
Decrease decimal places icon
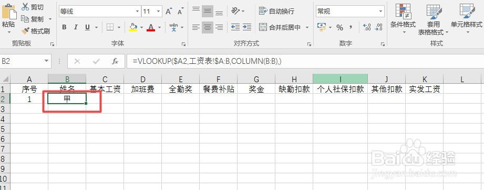point(378,27)
